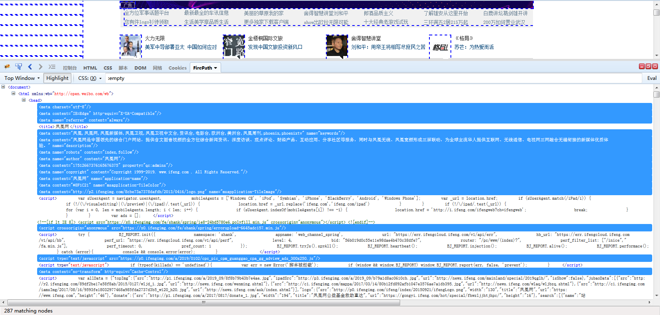Collapse the <head> node
This screenshot has width=660, height=315.
click(x=24, y=100)
